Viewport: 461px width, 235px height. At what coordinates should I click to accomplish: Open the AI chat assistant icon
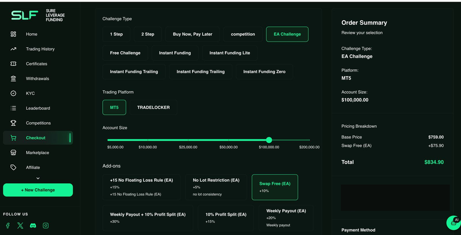coord(454,223)
